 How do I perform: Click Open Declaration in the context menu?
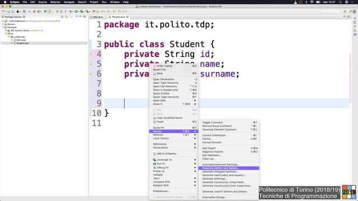coord(175,79)
